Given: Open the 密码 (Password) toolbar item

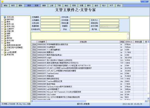Looking at the screenshot, I should [74, 5].
